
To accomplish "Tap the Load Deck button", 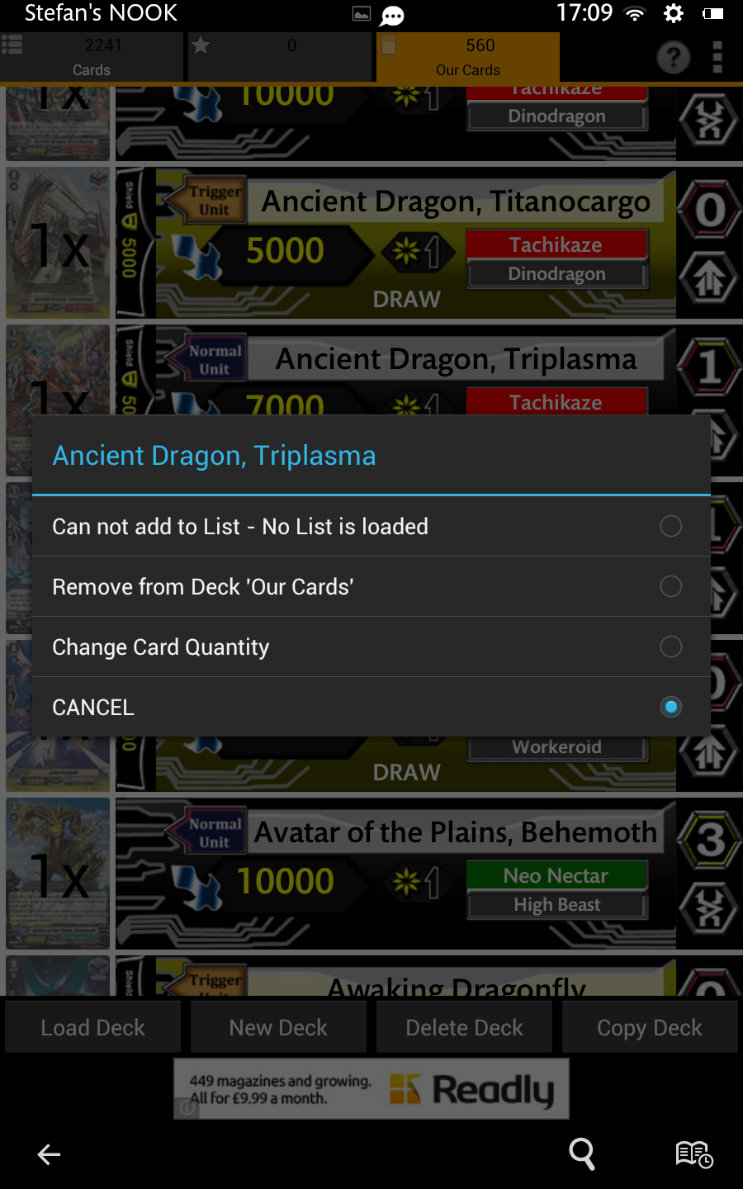I will tap(93, 1027).
